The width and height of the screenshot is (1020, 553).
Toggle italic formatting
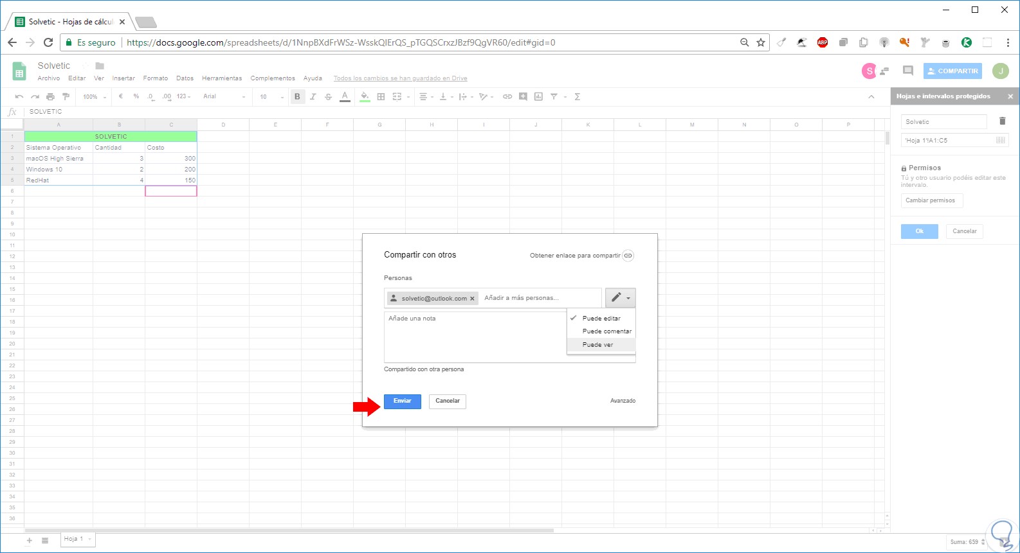[313, 97]
